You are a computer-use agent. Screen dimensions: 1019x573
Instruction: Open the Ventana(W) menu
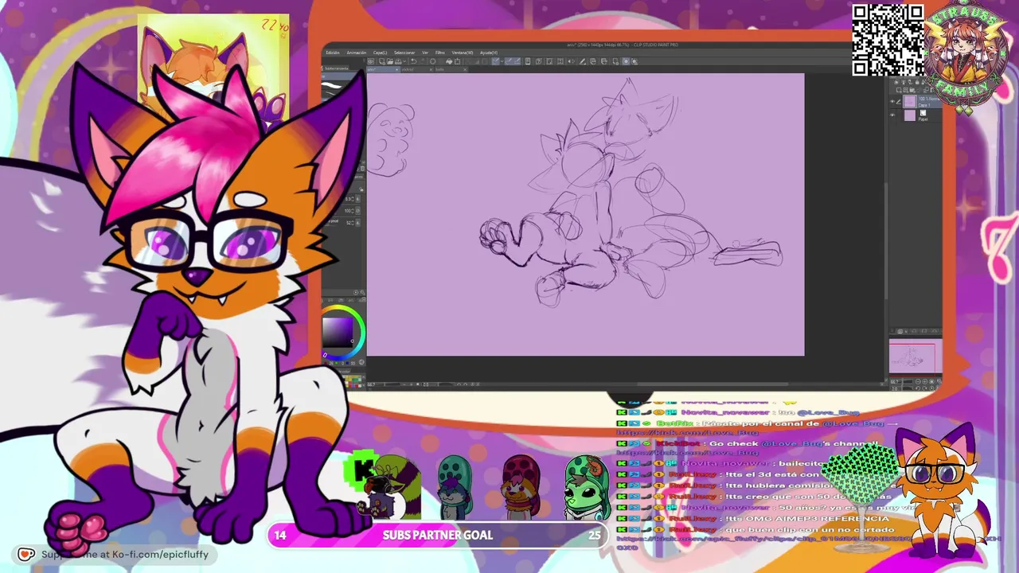pyautogui.click(x=463, y=53)
